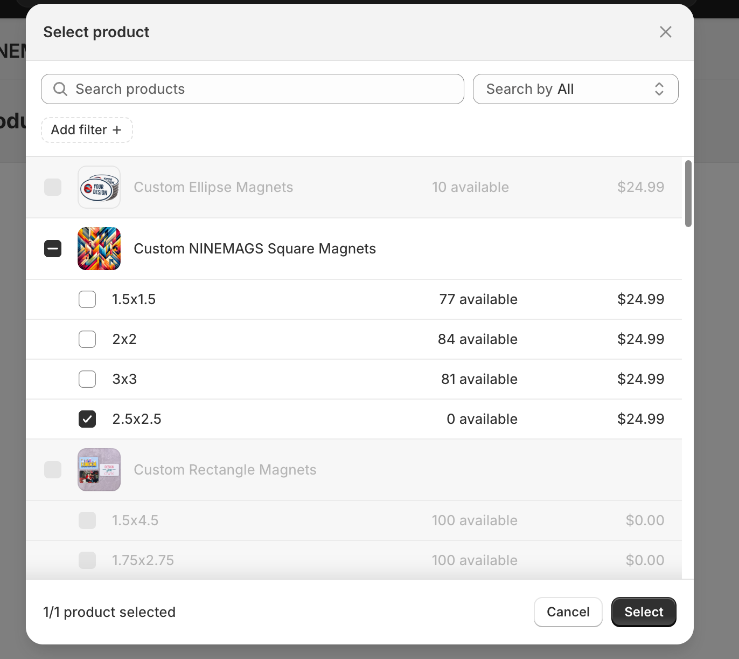Click the Add filter button

[x=87, y=130]
